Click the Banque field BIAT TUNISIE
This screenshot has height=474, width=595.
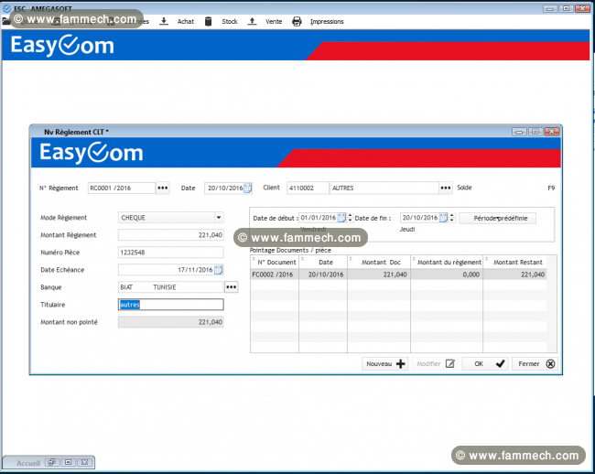171,287
